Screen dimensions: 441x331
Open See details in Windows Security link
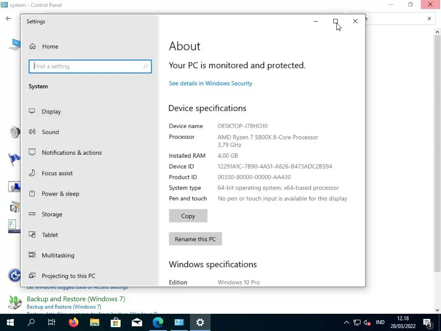210,83
